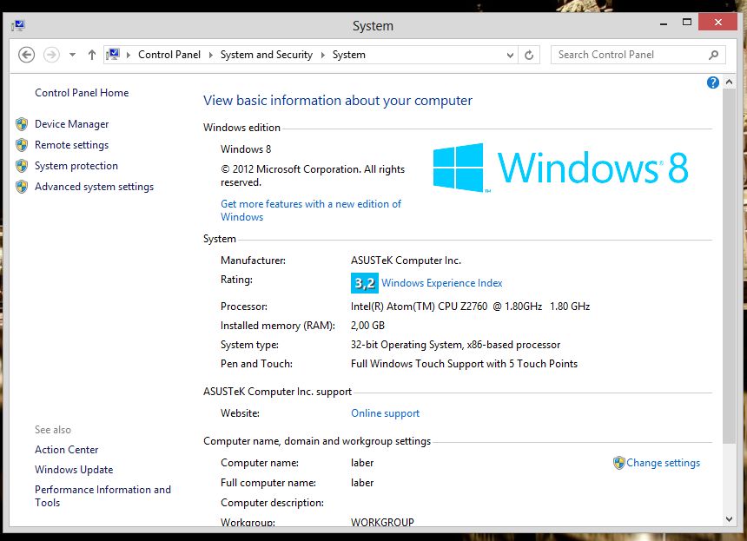Select System and Security in breadcrumb
This screenshot has width=747, height=541.
(x=267, y=55)
